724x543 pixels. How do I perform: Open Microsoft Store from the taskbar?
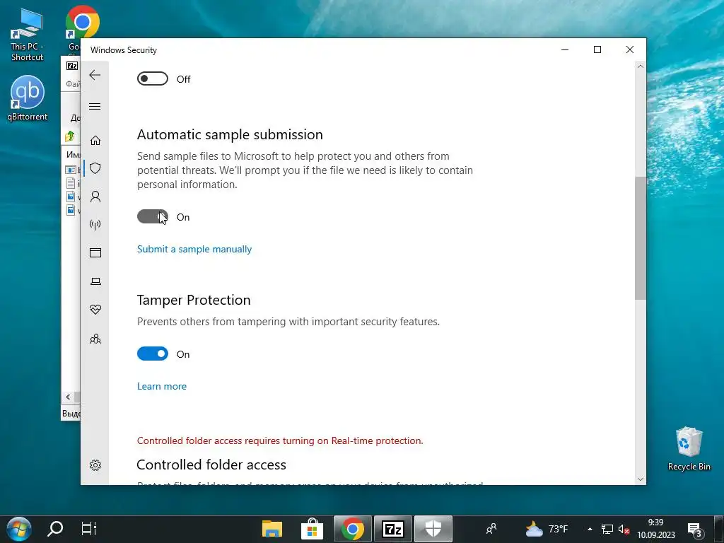(x=312, y=529)
